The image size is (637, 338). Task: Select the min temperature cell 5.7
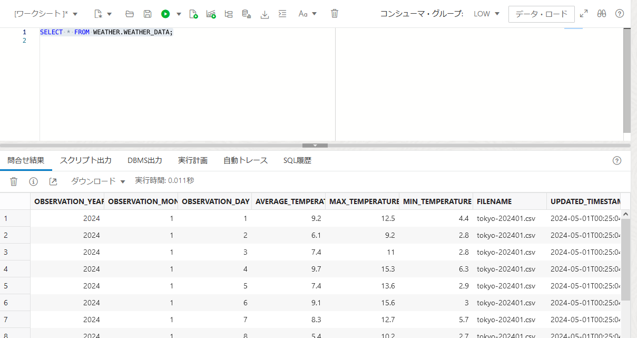click(436, 320)
